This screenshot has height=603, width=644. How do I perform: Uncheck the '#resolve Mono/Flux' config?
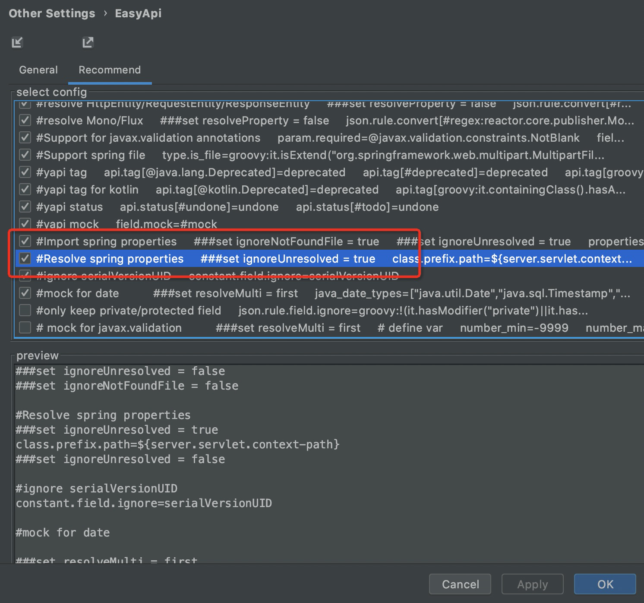[25, 120]
